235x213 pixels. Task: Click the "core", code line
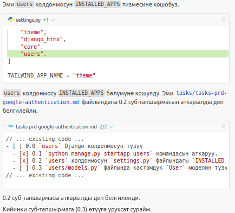[32, 47]
